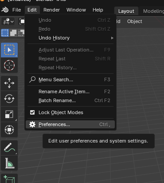Uncheck the Lock Object Modes checkbox
The height and width of the screenshot is (183, 164).
point(32,112)
